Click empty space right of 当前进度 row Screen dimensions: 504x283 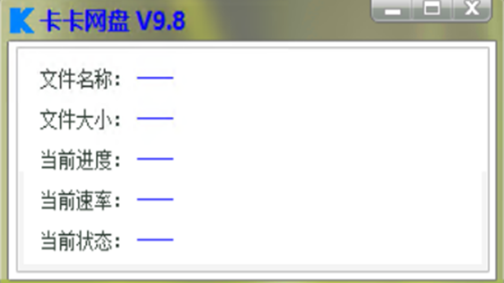click(x=327, y=159)
